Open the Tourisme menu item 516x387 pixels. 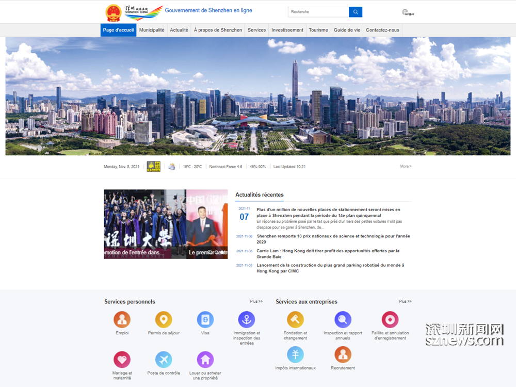(x=318, y=30)
